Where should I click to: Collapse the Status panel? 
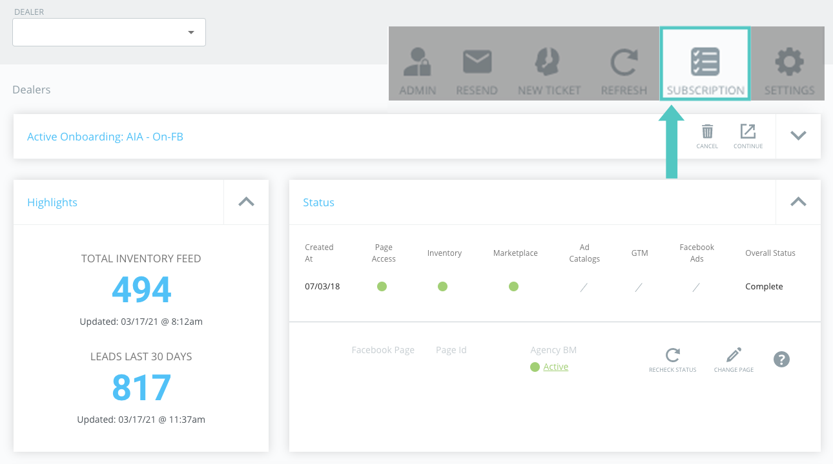[x=798, y=202]
